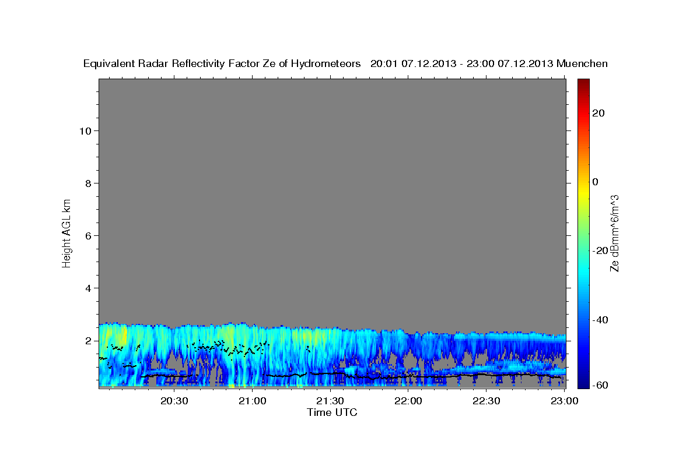Viewport: 700px width, 466px height.
Task: Click the height tick label '2'
Action: point(87,340)
